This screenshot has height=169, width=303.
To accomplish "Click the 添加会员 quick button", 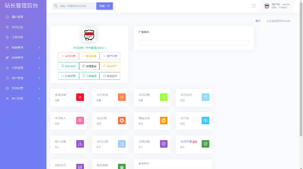I will [x=68, y=66].
